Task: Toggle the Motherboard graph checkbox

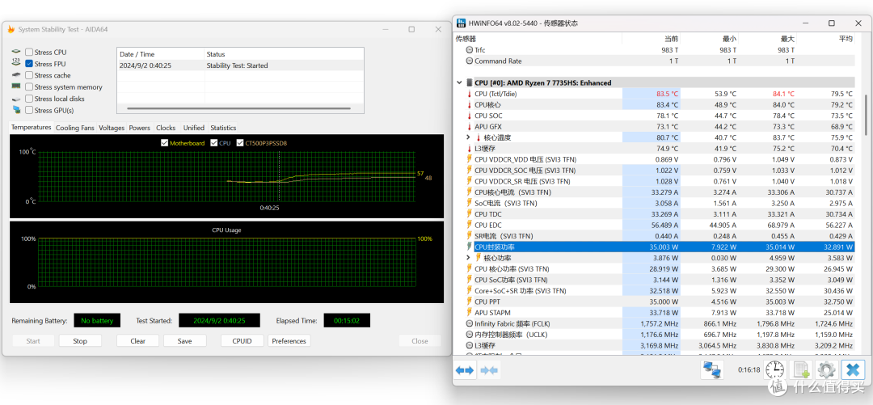Action: point(164,142)
